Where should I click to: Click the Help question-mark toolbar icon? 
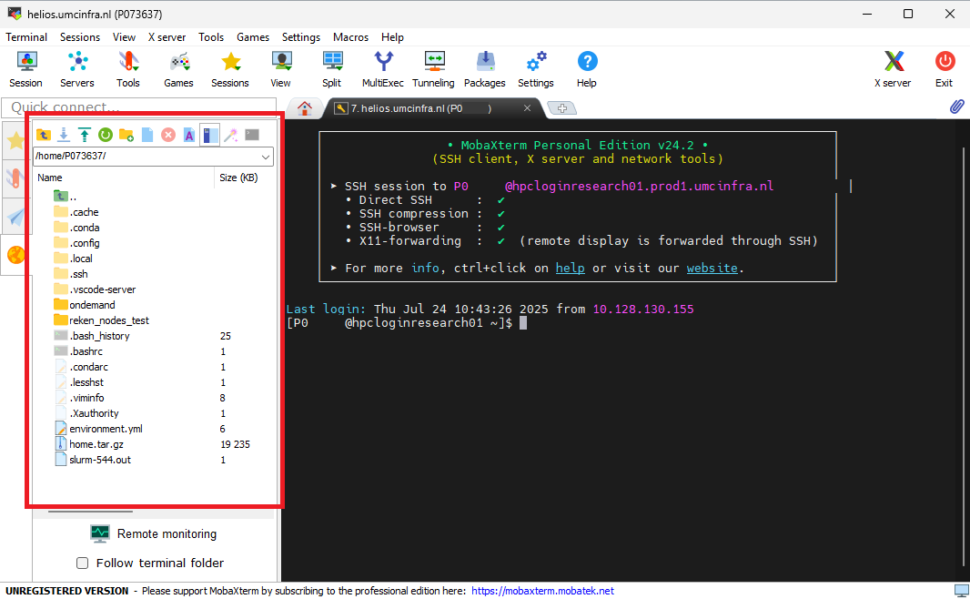tap(587, 68)
